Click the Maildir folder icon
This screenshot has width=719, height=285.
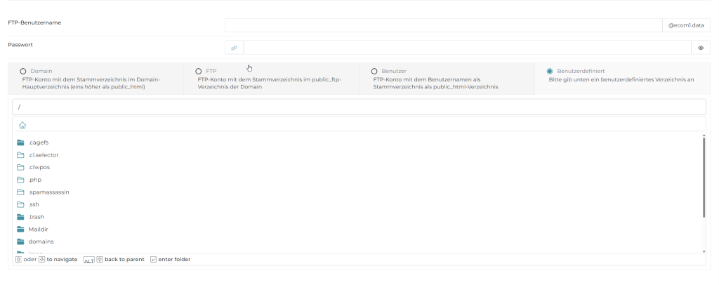click(21, 229)
